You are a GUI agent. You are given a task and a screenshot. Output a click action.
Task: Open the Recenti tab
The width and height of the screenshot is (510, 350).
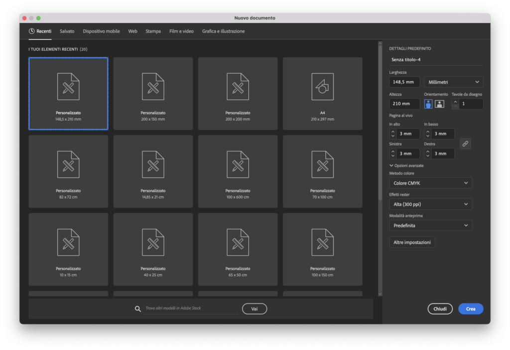(x=40, y=31)
